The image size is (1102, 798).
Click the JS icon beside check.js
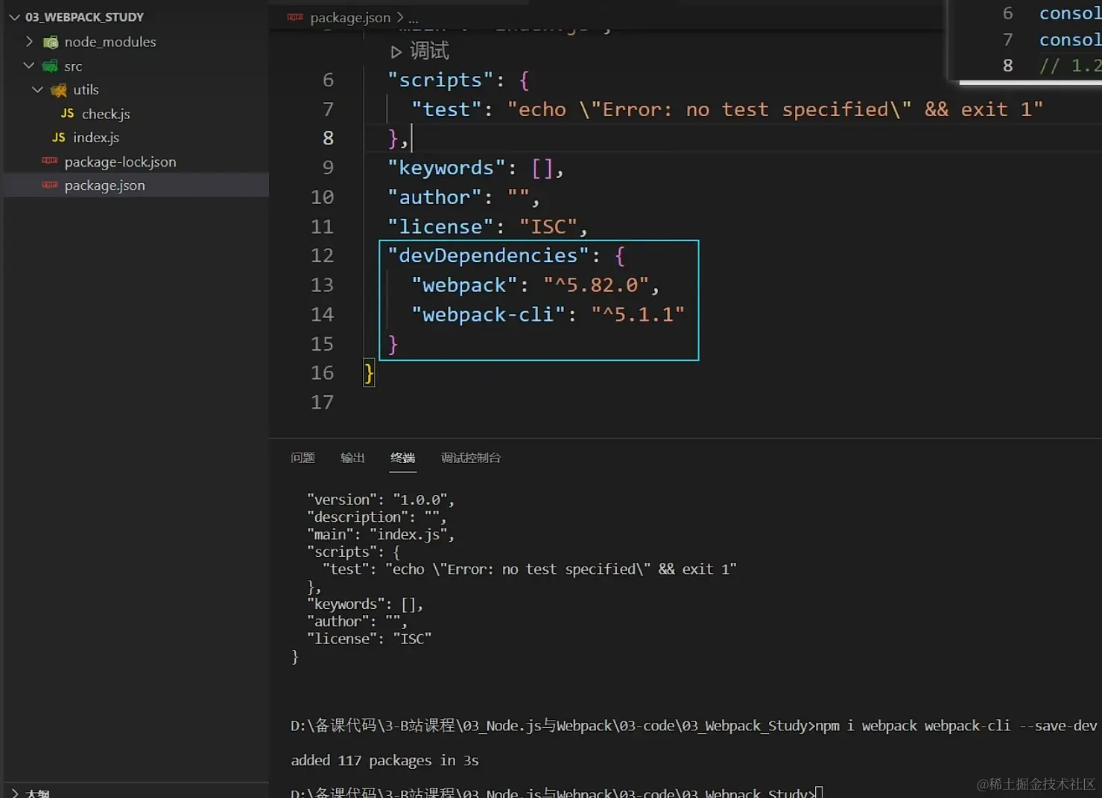[67, 113]
